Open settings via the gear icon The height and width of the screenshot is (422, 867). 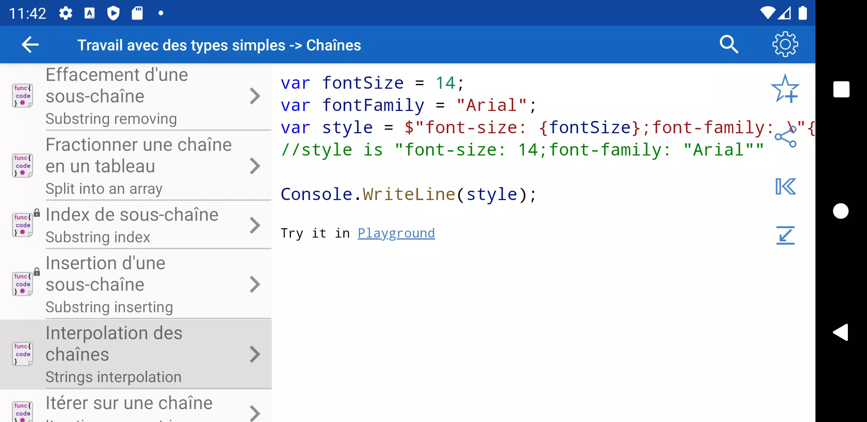click(x=785, y=45)
